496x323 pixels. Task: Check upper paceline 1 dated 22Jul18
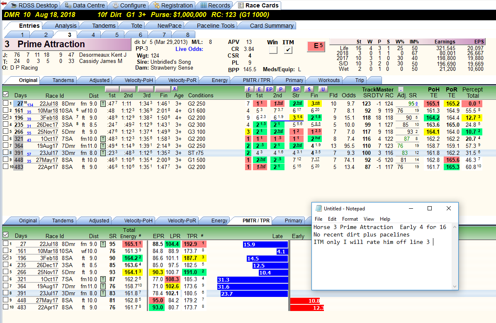(5, 103)
